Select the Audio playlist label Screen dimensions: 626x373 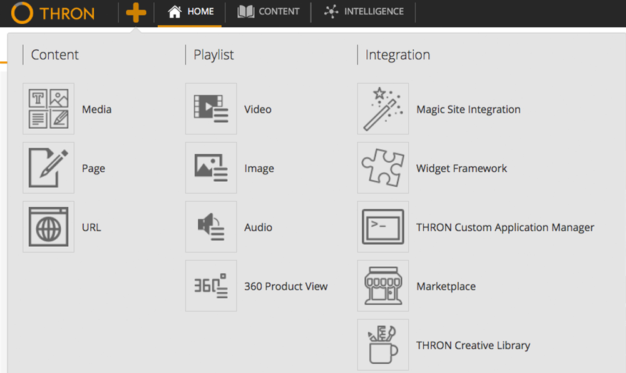(259, 227)
